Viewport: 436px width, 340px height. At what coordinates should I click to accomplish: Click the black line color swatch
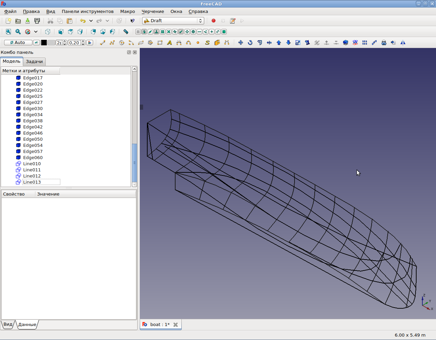pyautogui.click(x=44, y=43)
